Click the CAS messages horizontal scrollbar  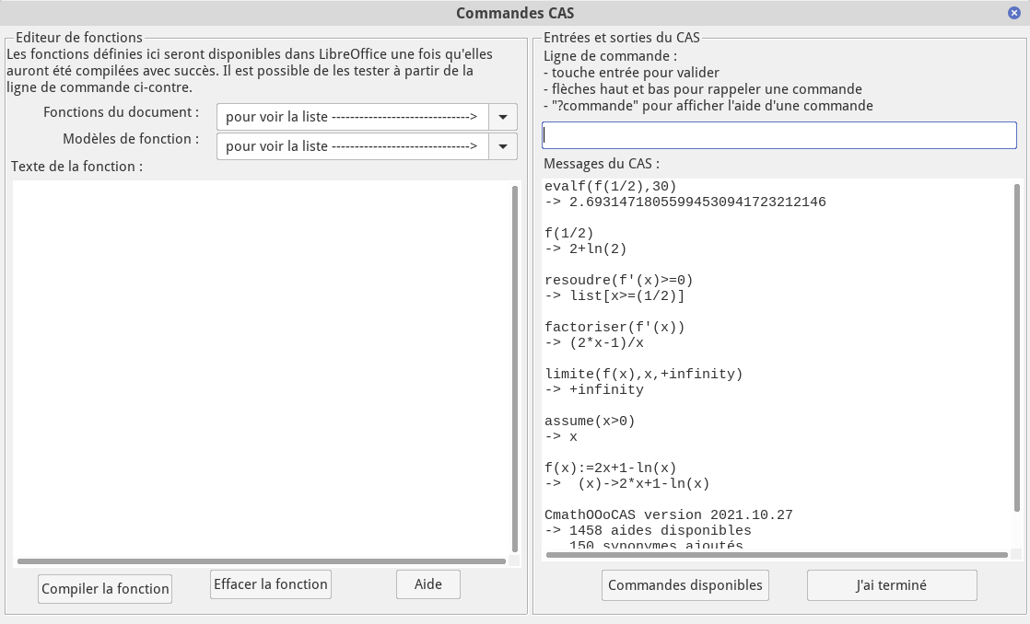click(776, 555)
